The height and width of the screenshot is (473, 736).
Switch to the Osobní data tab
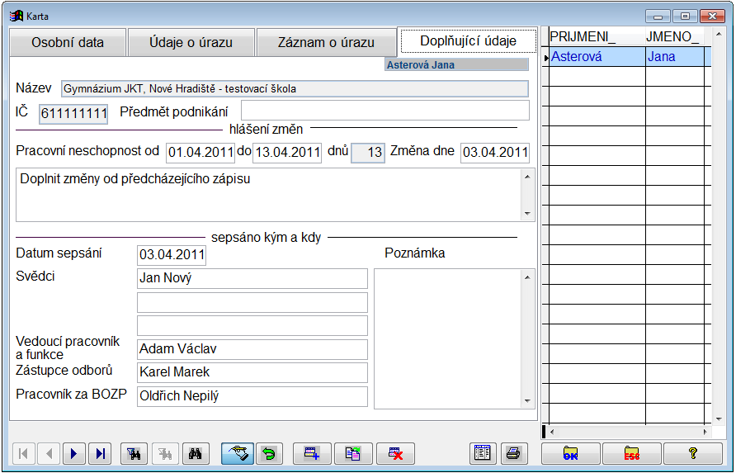tap(68, 43)
